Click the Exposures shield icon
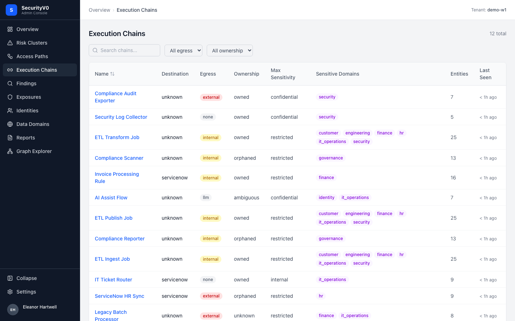515x321 pixels. click(x=10, y=97)
